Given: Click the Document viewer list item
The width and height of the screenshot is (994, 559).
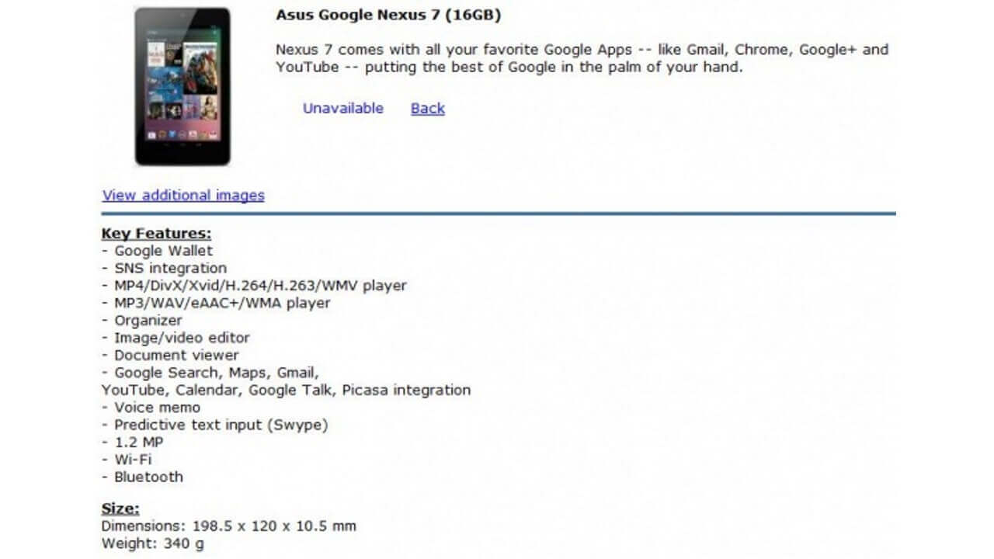Looking at the screenshot, I should coord(175,355).
